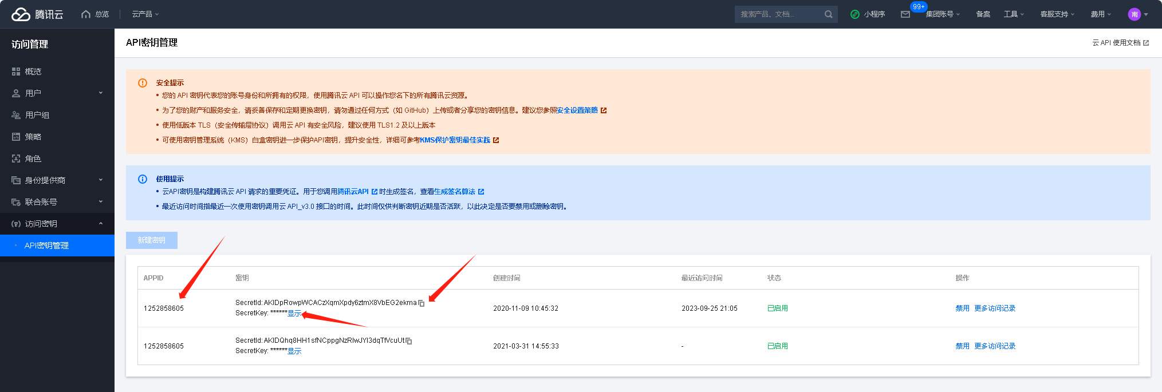Click the search magnifier icon
1162x392 pixels.
click(828, 14)
